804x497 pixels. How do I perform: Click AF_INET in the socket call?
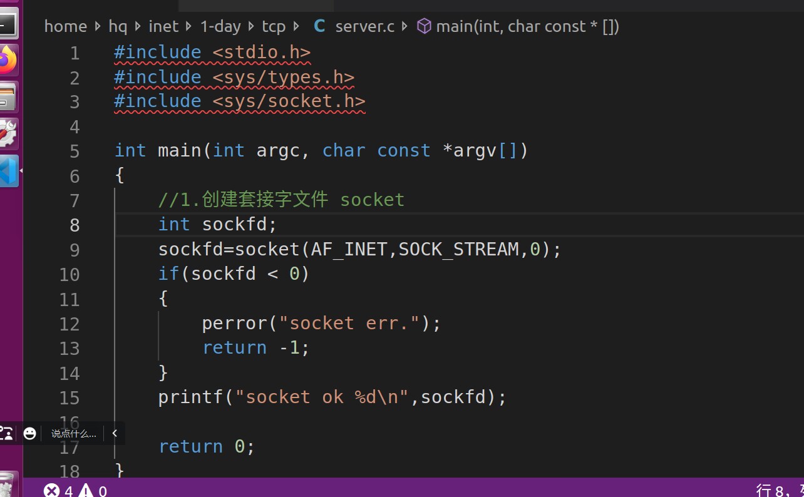[349, 249]
